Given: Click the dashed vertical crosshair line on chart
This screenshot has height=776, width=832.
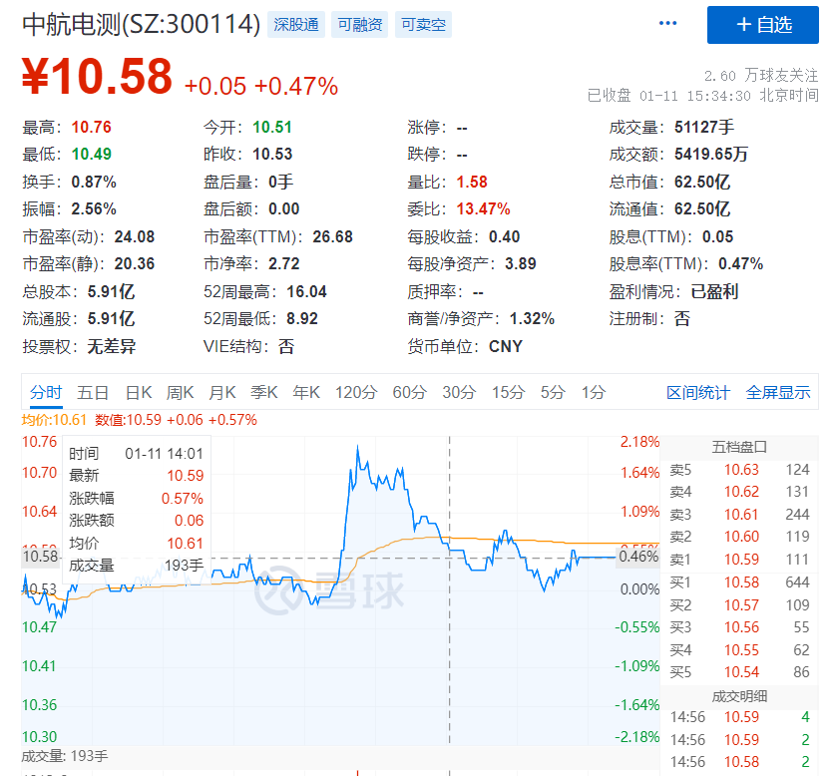Looking at the screenshot, I should click(450, 588).
